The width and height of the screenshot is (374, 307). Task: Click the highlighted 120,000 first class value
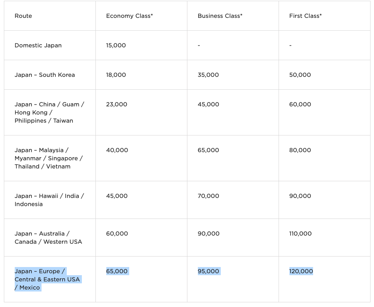point(301,271)
